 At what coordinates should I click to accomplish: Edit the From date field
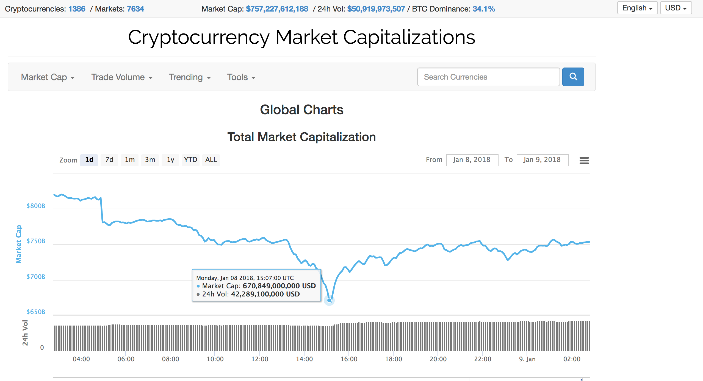472,160
